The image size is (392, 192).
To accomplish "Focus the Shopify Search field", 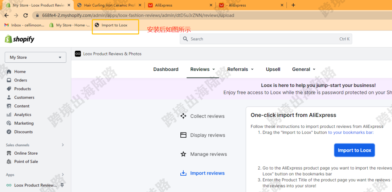I will click(266, 39).
